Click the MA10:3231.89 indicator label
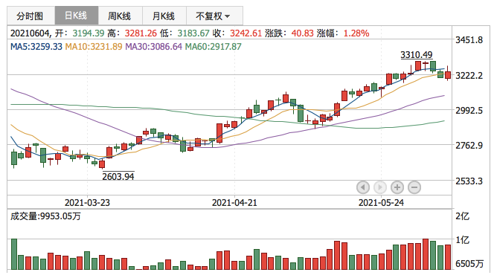Screen dimensions: 494x278 pyautogui.click(x=94, y=47)
